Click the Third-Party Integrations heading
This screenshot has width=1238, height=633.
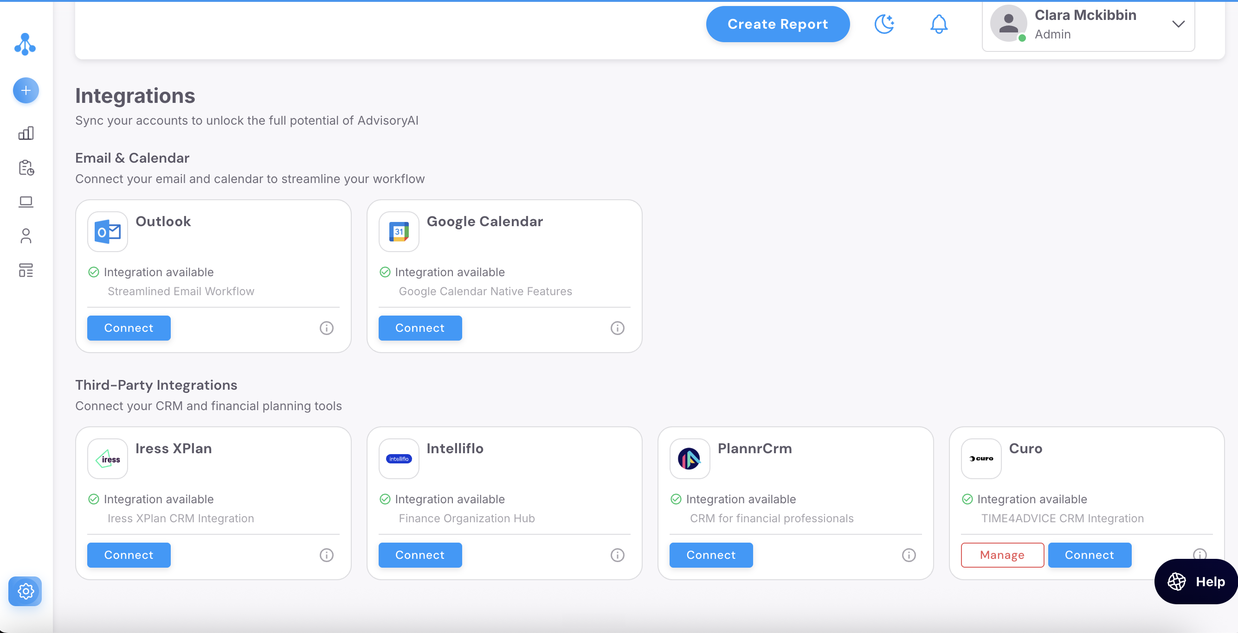pyautogui.click(x=156, y=385)
